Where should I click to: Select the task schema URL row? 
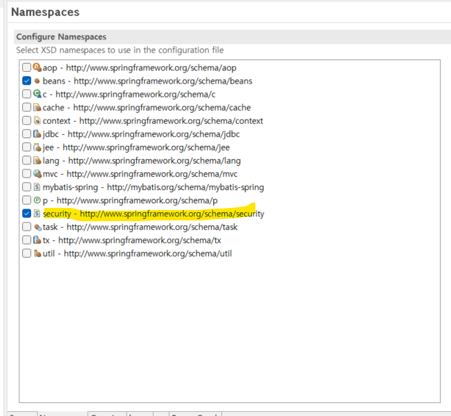coord(140,227)
